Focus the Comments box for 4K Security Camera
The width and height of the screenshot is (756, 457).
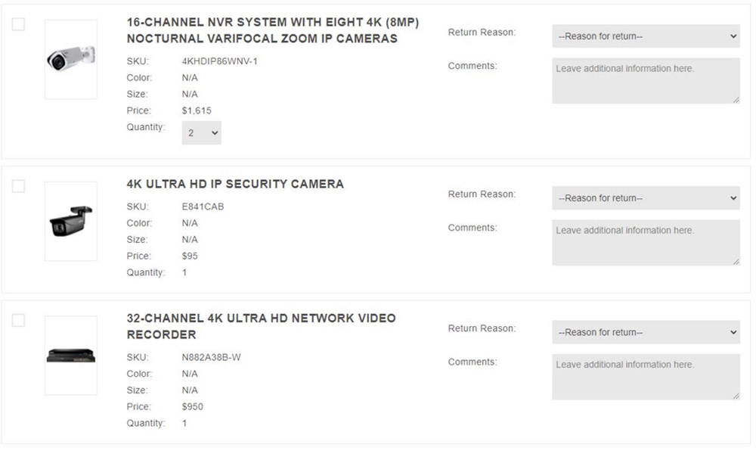click(646, 242)
